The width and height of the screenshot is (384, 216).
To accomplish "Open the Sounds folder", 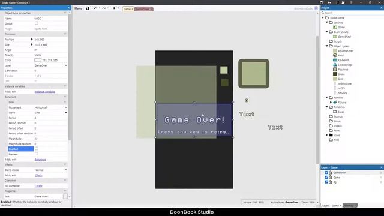I will click(338, 116).
